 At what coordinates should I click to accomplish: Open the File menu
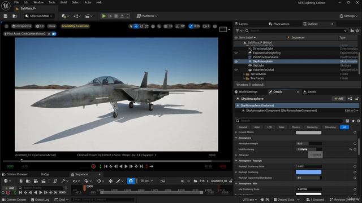point(16,2)
